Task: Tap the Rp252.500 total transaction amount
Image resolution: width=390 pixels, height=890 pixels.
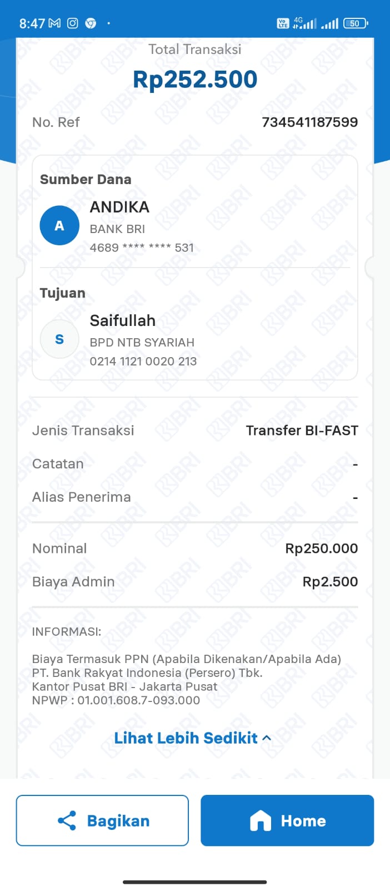Action: [195, 80]
